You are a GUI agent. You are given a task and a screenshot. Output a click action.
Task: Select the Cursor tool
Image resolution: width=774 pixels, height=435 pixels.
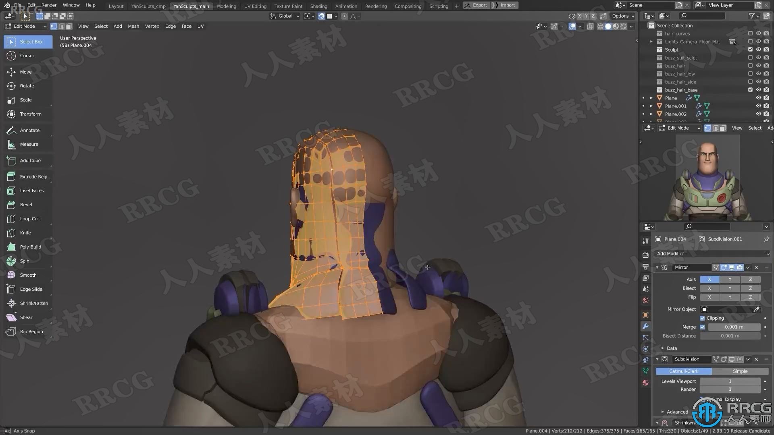coord(28,56)
